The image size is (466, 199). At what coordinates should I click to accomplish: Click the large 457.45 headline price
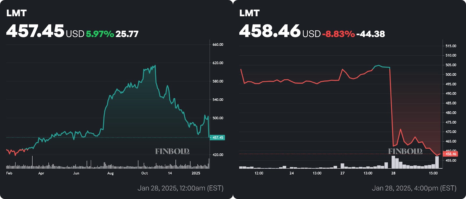(x=35, y=31)
